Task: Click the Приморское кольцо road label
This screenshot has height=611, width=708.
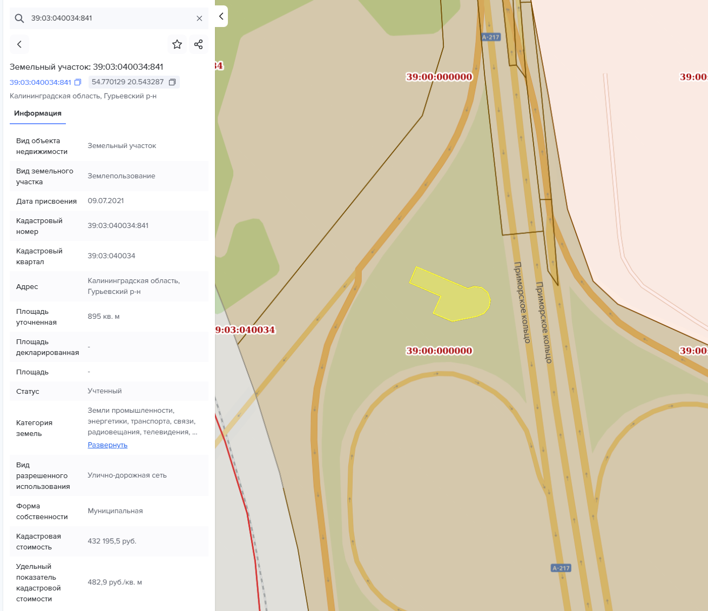Action: click(x=522, y=303)
